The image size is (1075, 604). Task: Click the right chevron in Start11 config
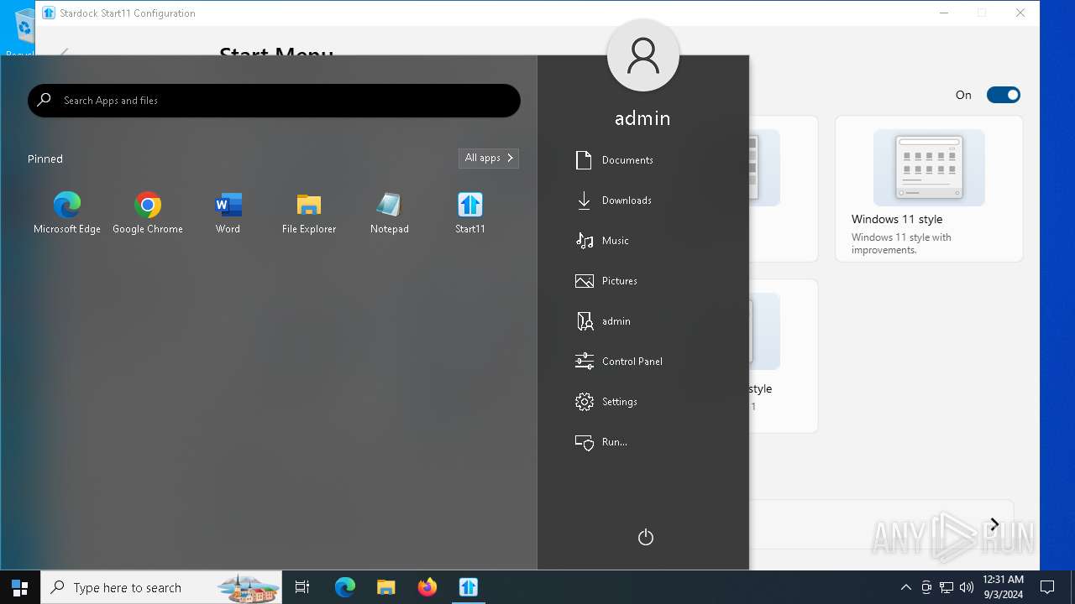[x=994, y=524]
